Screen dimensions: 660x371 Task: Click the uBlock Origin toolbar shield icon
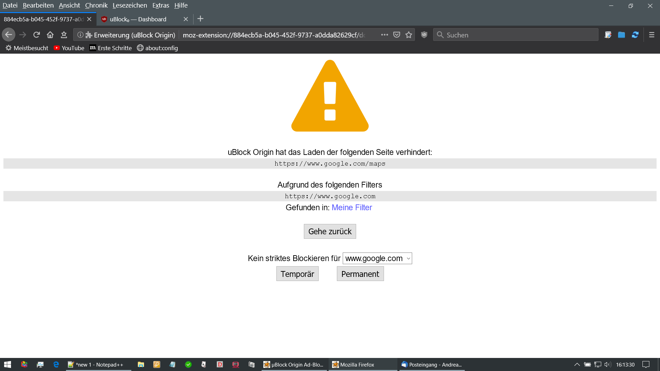(x=424, y=35)
